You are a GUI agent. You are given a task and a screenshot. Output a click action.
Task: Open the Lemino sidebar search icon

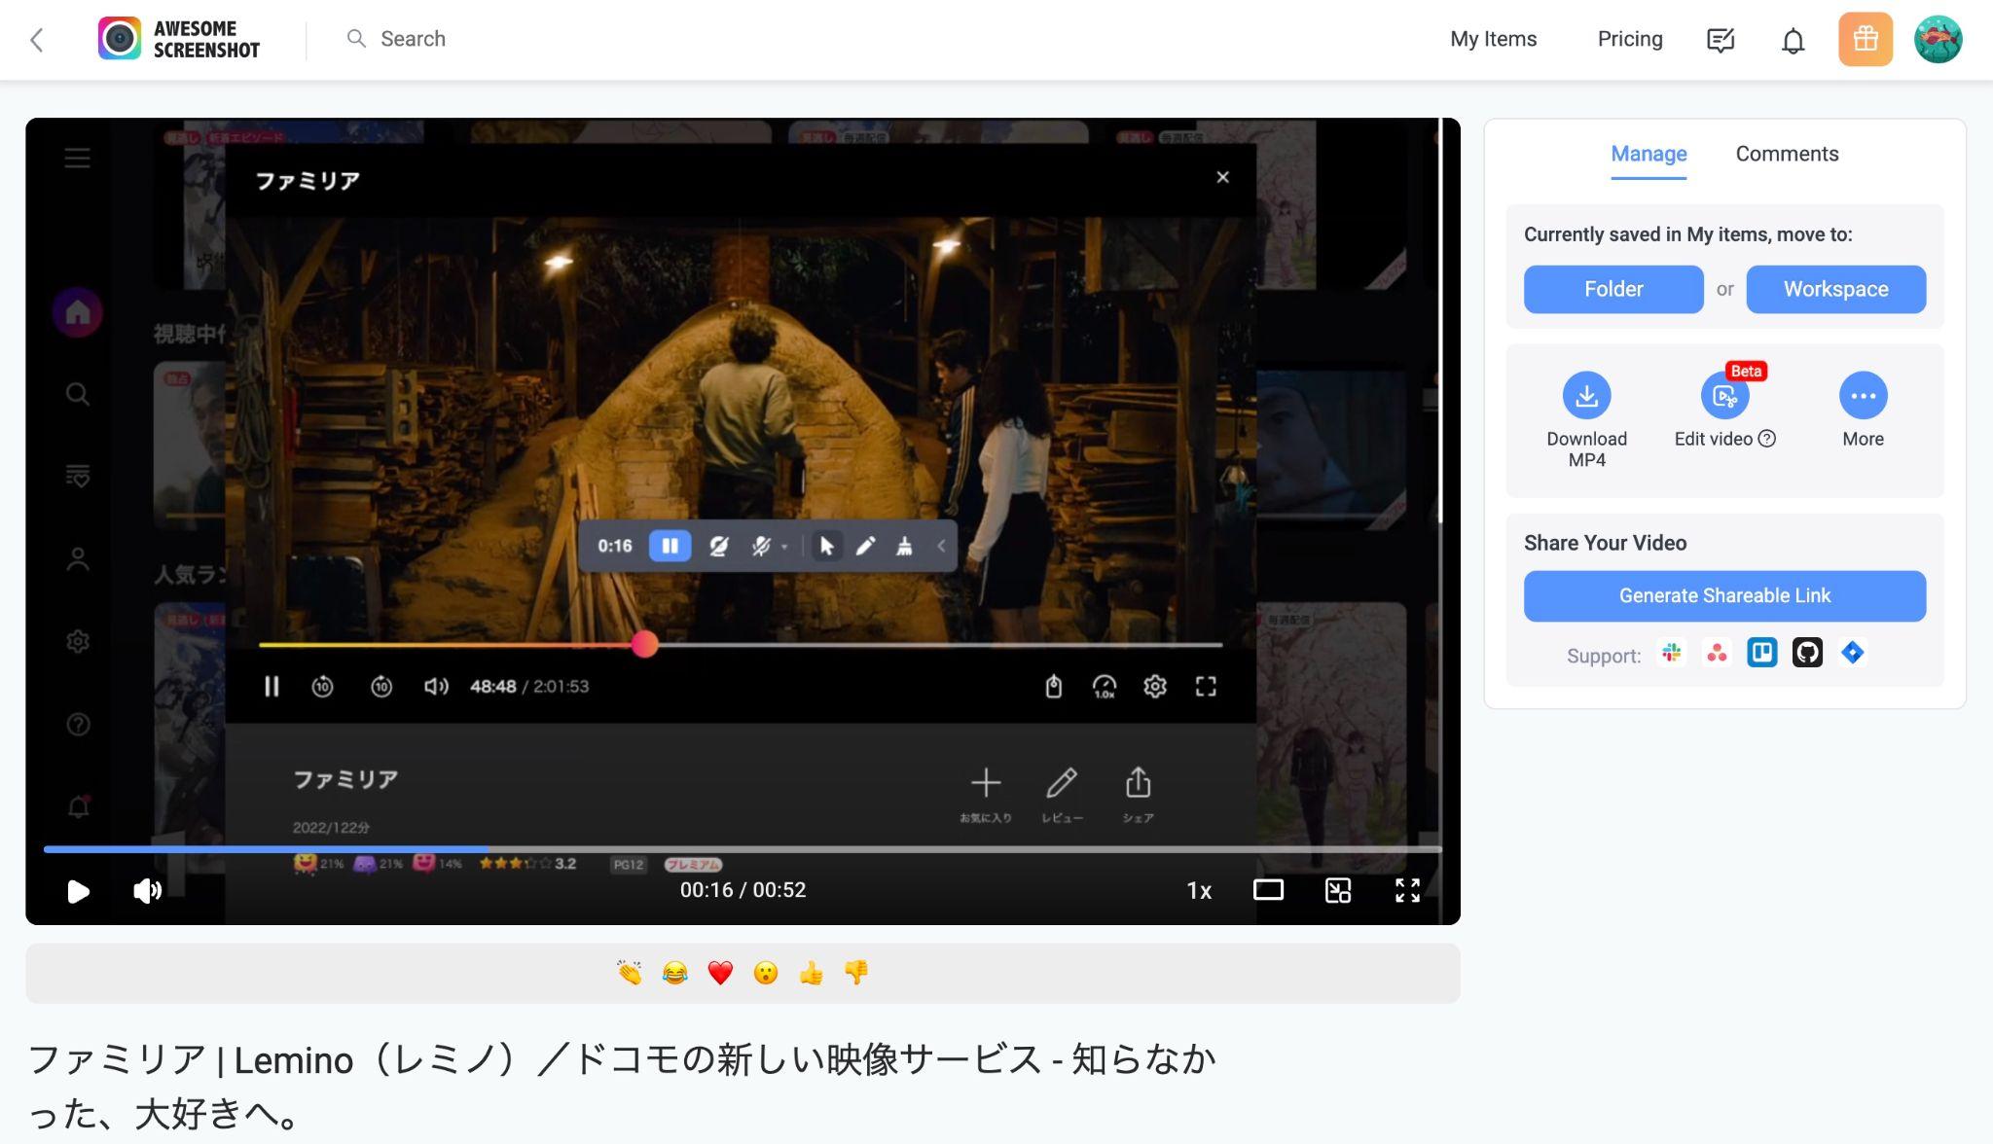coord(78,394)
